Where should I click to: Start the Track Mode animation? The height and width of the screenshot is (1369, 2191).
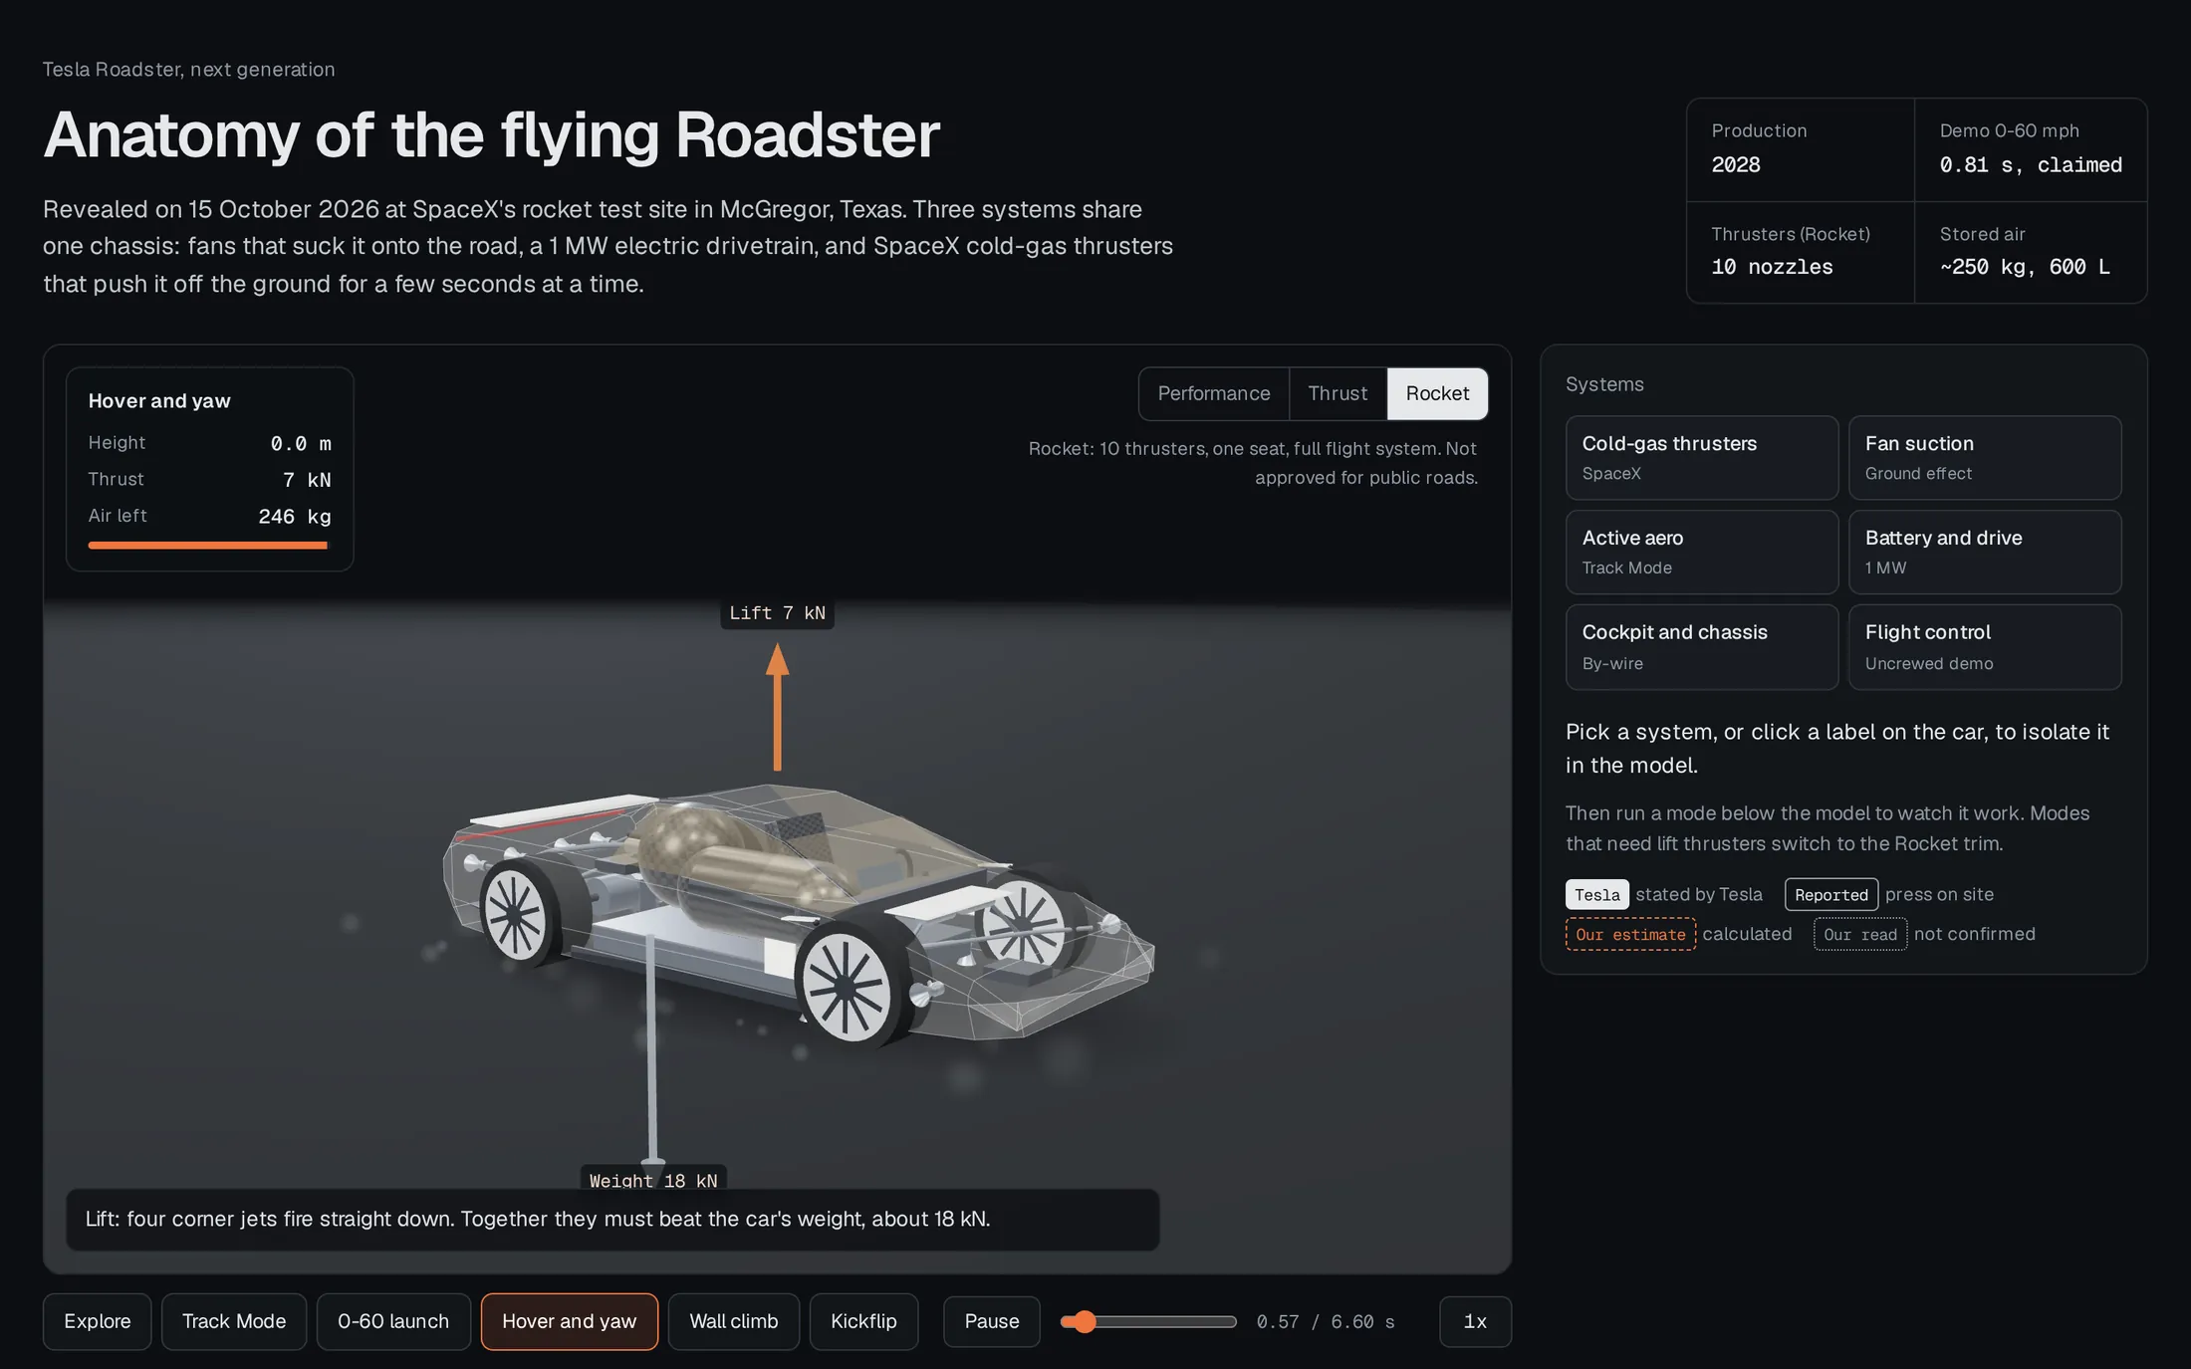tap(234, 1321)
